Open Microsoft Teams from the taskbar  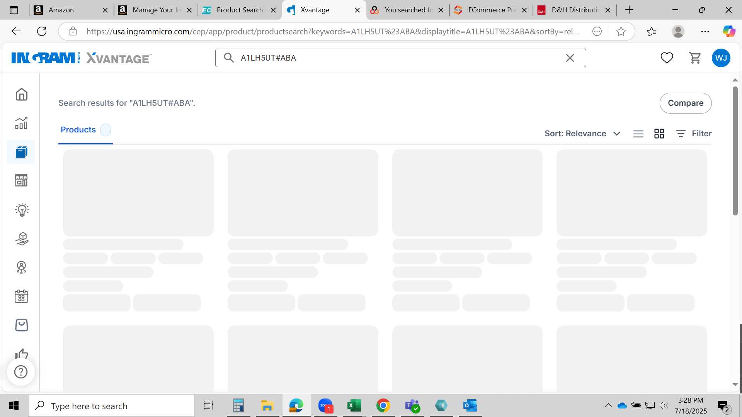pyautogui.click(x=412, y=406)
